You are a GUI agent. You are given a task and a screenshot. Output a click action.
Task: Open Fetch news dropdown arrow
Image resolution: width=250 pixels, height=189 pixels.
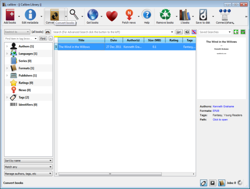[x=139, y=16]
